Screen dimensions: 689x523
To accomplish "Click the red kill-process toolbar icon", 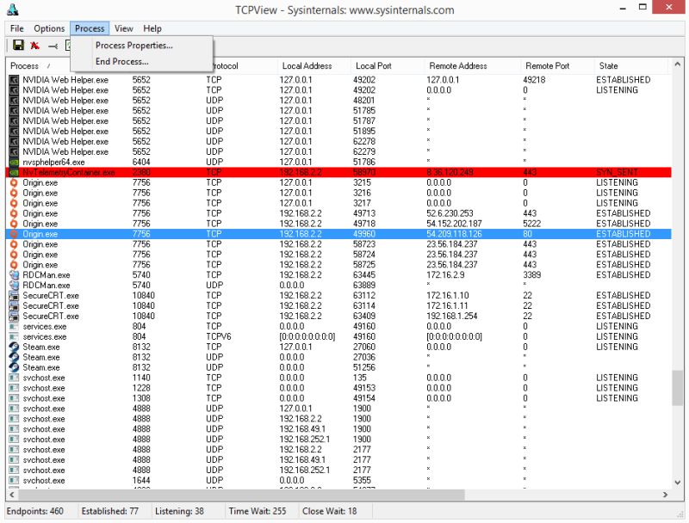I will (35, 45).
